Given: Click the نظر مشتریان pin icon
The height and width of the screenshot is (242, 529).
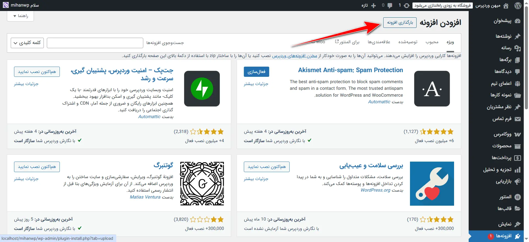Looking at the screenshot, I should [x=518, y=107].
